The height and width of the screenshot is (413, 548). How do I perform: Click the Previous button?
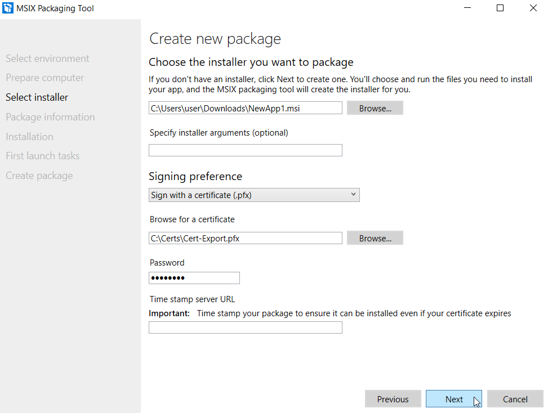[393, 399]
